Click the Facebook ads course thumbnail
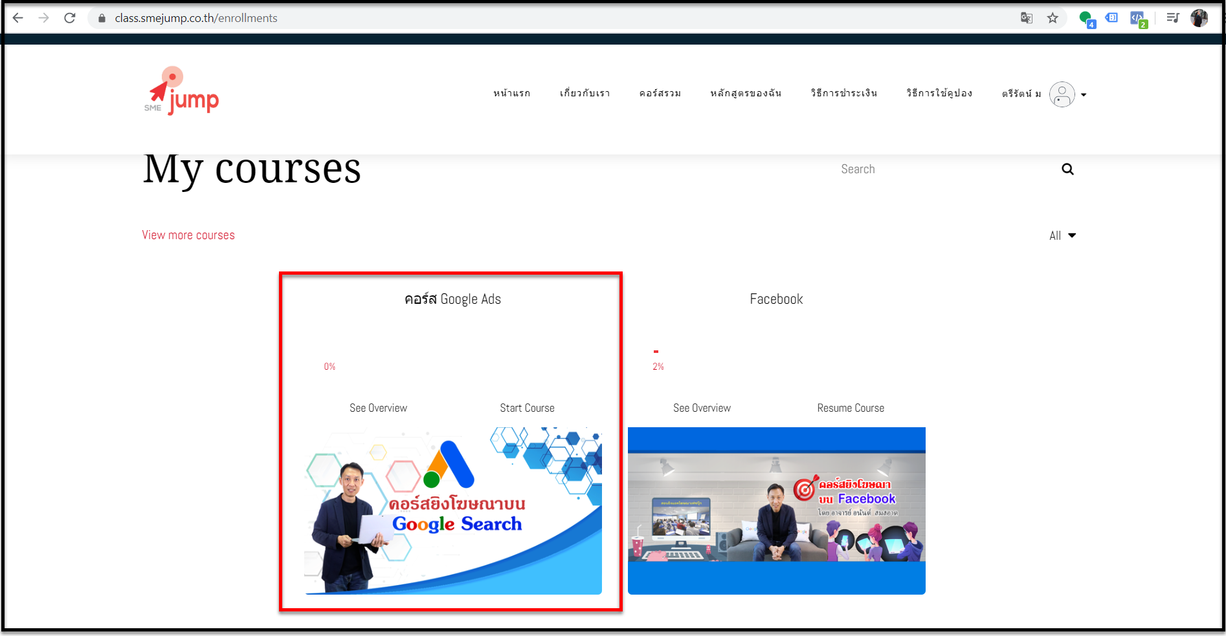Image resolution: width=1226 pixels, height=636 pixels. 777,511
